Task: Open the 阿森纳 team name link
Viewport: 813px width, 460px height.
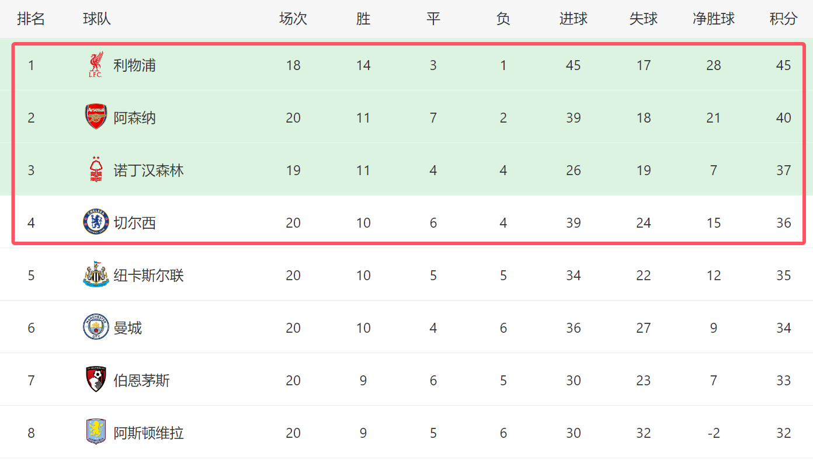Action: [134, 118]
